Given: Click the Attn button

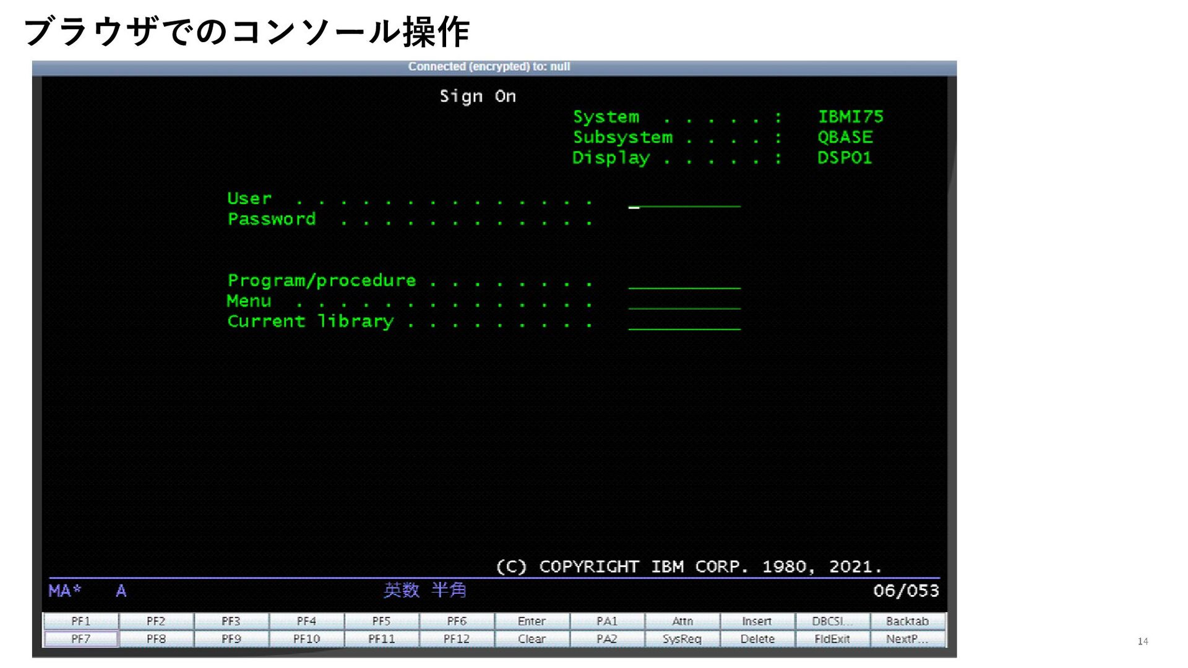Looking at the screenshot, I should pos(682,621).
